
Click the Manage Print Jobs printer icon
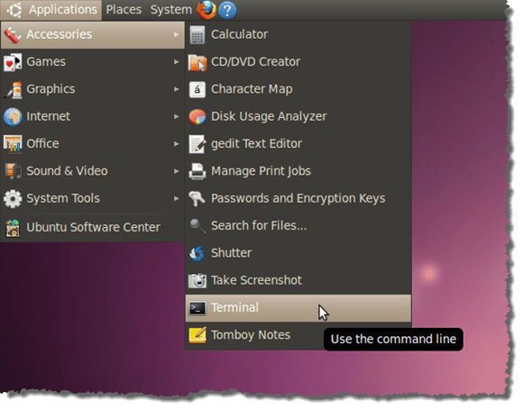pos(197,171)
